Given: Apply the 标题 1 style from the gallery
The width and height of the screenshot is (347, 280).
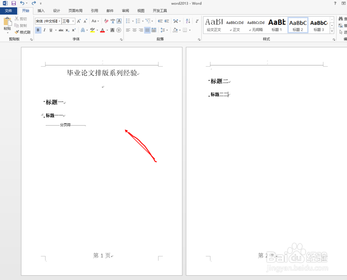Looking at the screenshot, I should 277,24.
